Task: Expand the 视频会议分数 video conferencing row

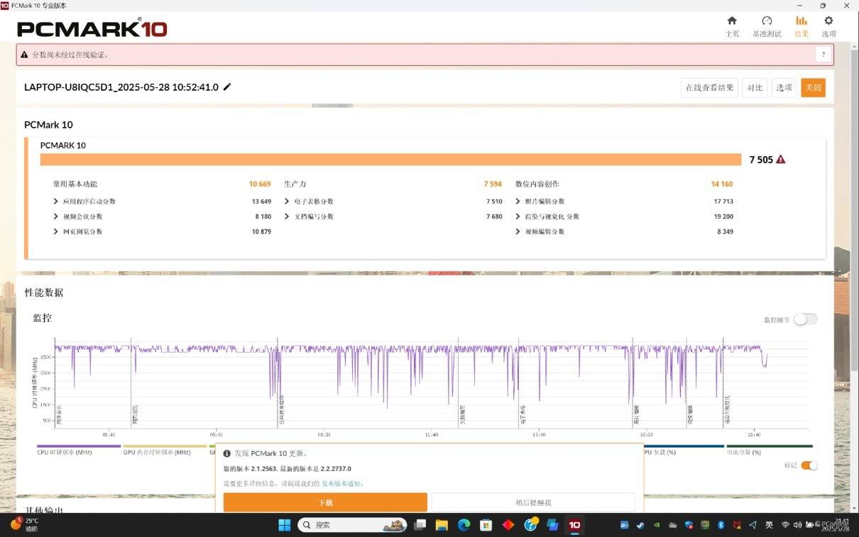Action: click(56, 217)
